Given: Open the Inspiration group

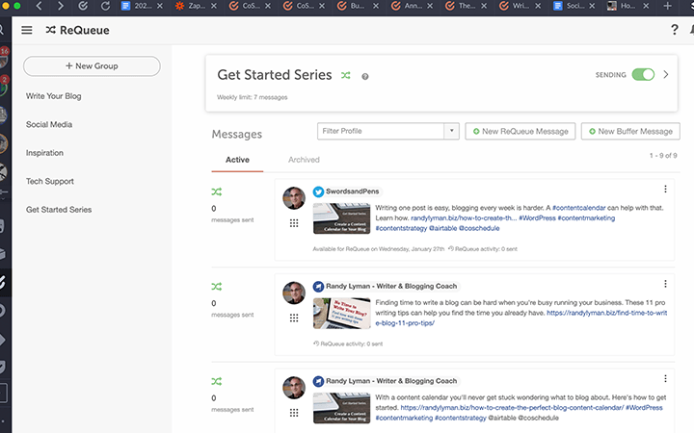Looking at the screenshot, I should point(44,153).
